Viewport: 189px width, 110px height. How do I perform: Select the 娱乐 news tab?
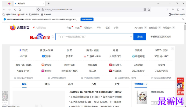[24, 84]
